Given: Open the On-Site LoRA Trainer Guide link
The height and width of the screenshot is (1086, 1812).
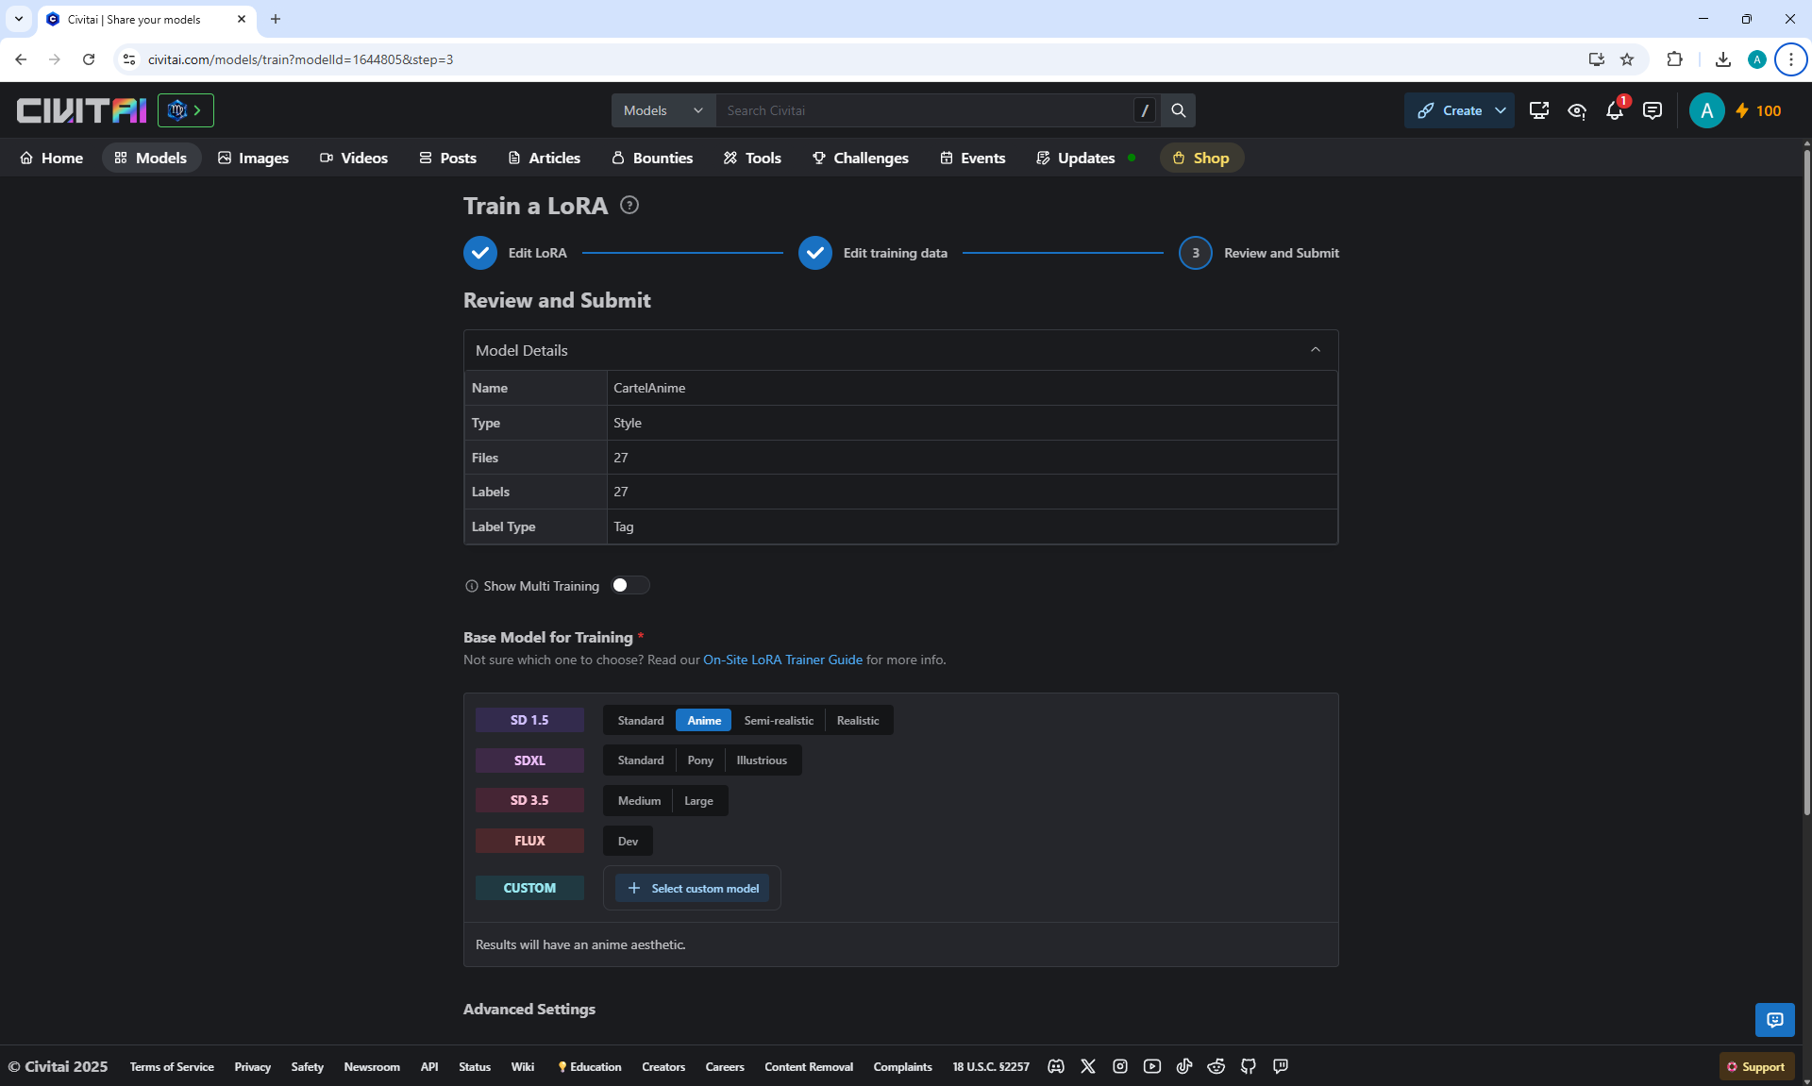Looking at the screenshot, I should [782, 660].
